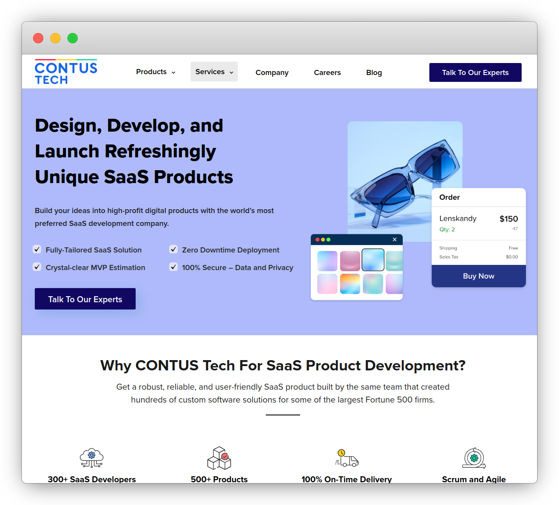
Task: Click the Talk To Our Experts header button
Action: click(x=475, y=72)
